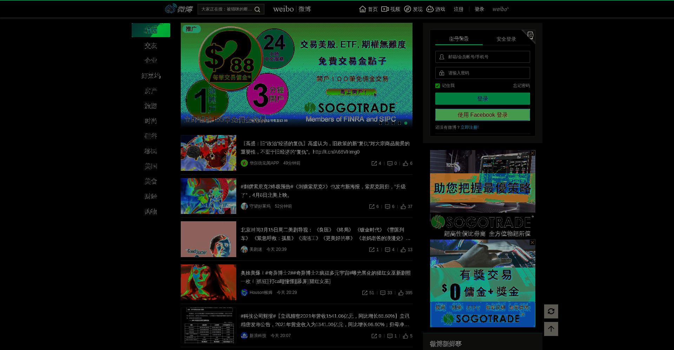
Task: Go to 首页 home in top navigation
Action: point(368,9)
